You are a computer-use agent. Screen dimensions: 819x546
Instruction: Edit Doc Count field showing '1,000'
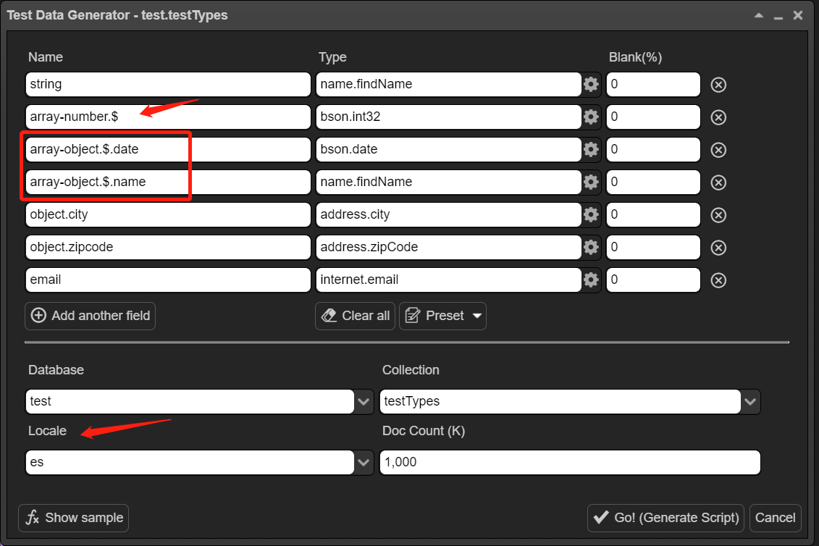[x=570, y=463]
